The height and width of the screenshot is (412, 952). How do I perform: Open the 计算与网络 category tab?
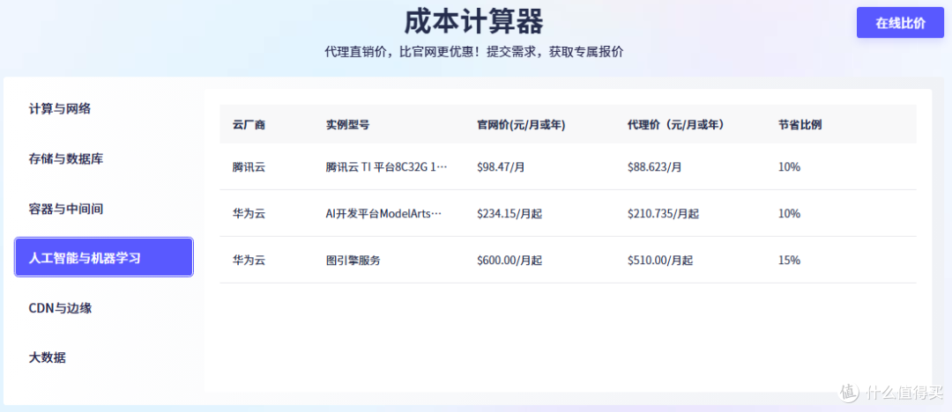pyautogui.click(x=60, y=109)
